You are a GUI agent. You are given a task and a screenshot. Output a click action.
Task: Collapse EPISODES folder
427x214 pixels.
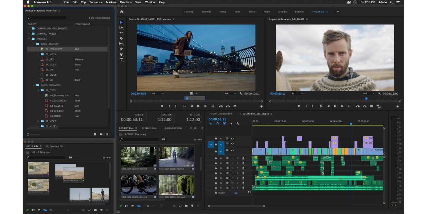click(29, 39)
